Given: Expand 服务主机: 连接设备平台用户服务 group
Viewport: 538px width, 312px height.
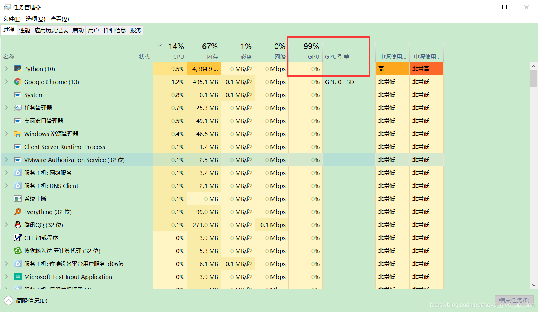Looking at the screenshot, I should pos(6,264).
